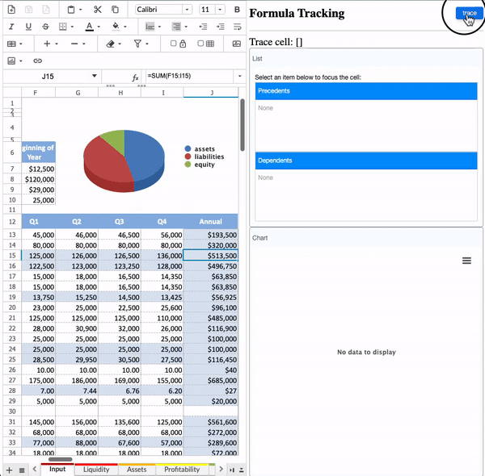
Task: Expand the font color dropdown arrow
Action: click(x=99, y=27)
